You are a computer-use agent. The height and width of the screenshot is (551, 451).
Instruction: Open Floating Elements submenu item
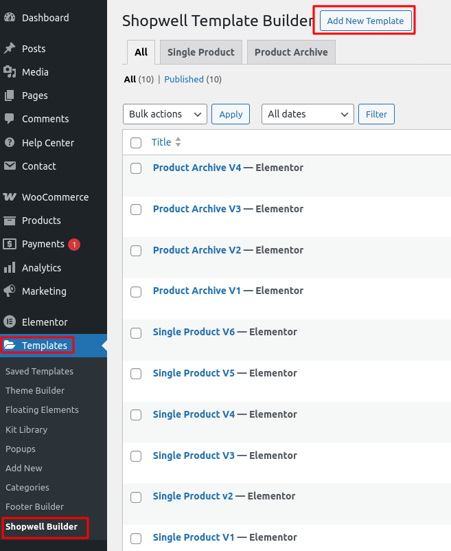[42, 409]
